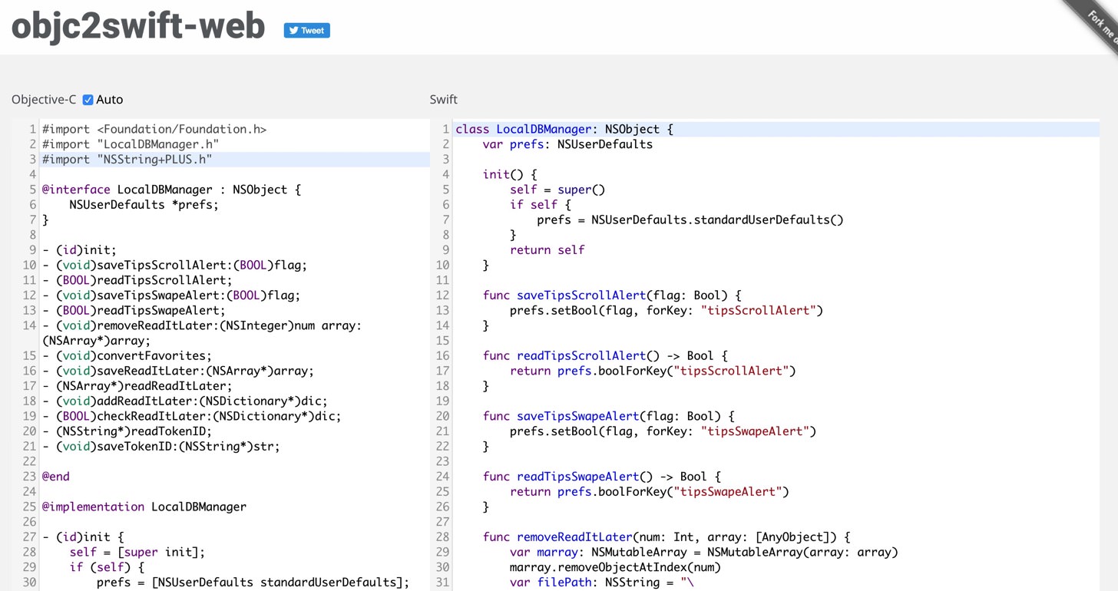Image resolution: width=1118 pixels, height=591 pixels.
Task: Click 'func readTipsSwapeAlert() -> Bool {' line
Action: [602, 477]
